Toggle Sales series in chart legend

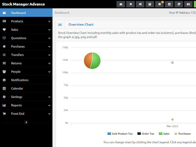164,134
